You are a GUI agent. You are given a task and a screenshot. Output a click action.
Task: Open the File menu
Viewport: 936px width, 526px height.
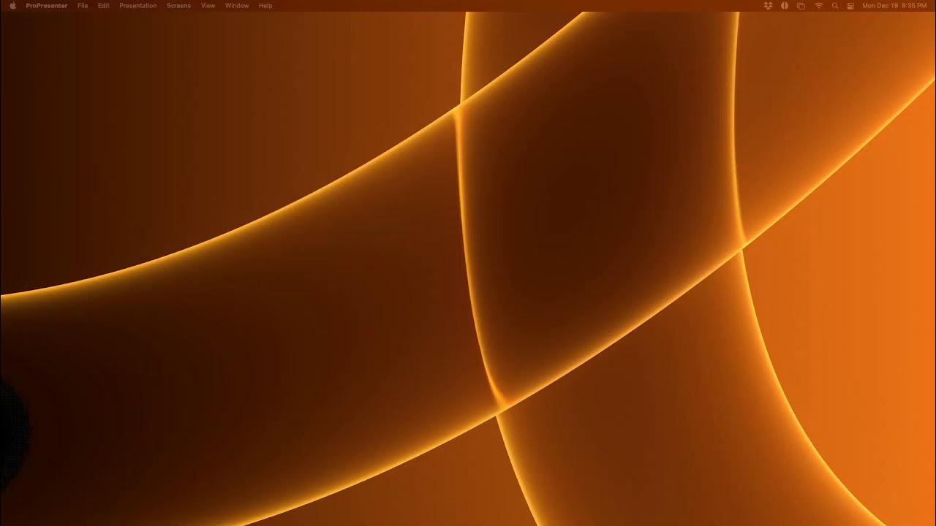click(x=83, y=6)
